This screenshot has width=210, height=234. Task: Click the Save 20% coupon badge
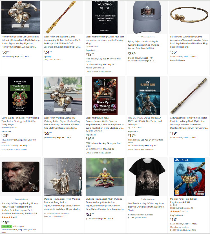(x=7, y=226)
